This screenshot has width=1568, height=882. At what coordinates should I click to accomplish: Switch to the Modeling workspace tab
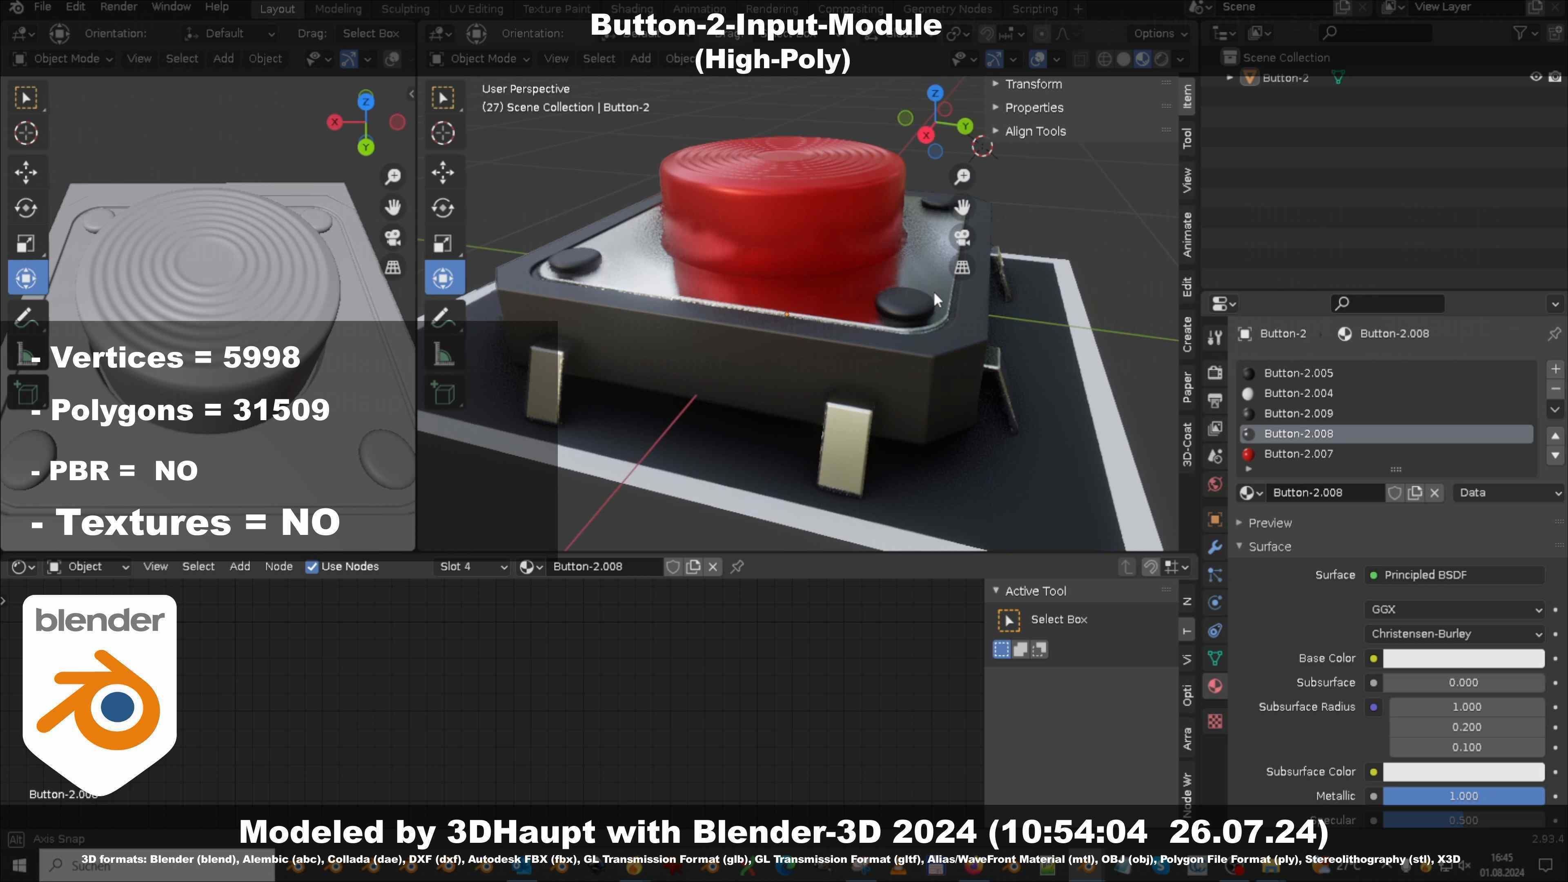tap(338, 9)
